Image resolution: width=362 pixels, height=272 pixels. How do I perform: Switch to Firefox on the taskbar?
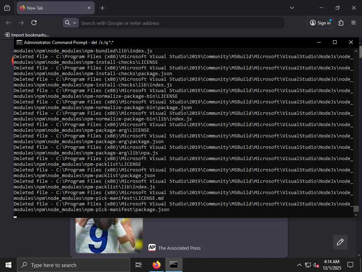(157, 265)
